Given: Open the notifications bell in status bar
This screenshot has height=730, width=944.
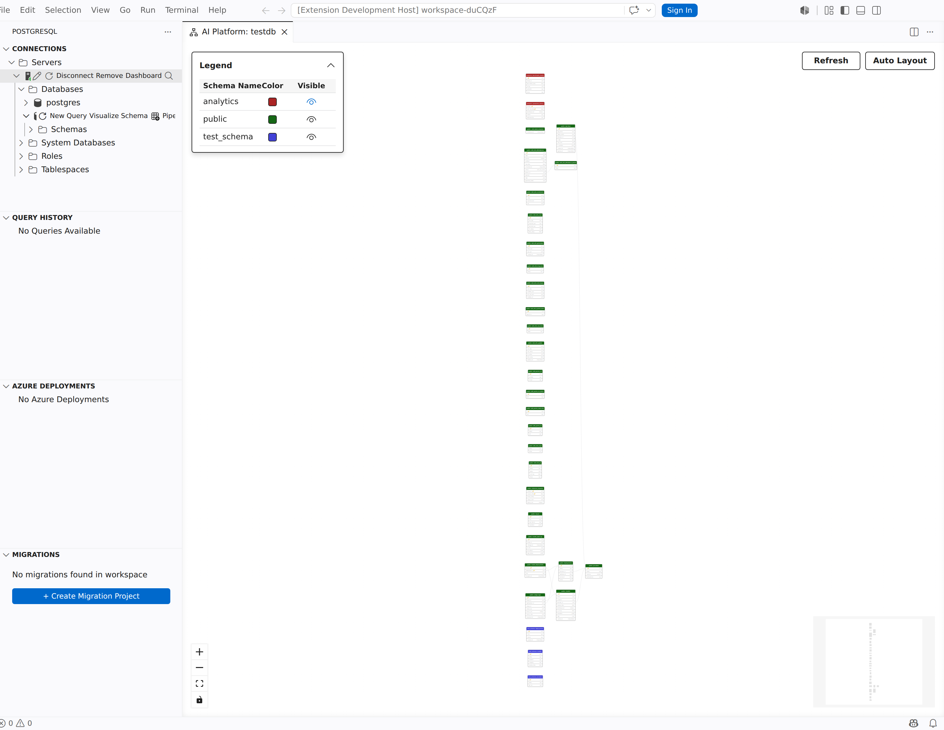Looking at the screenshot, I should tap(933, 723).
